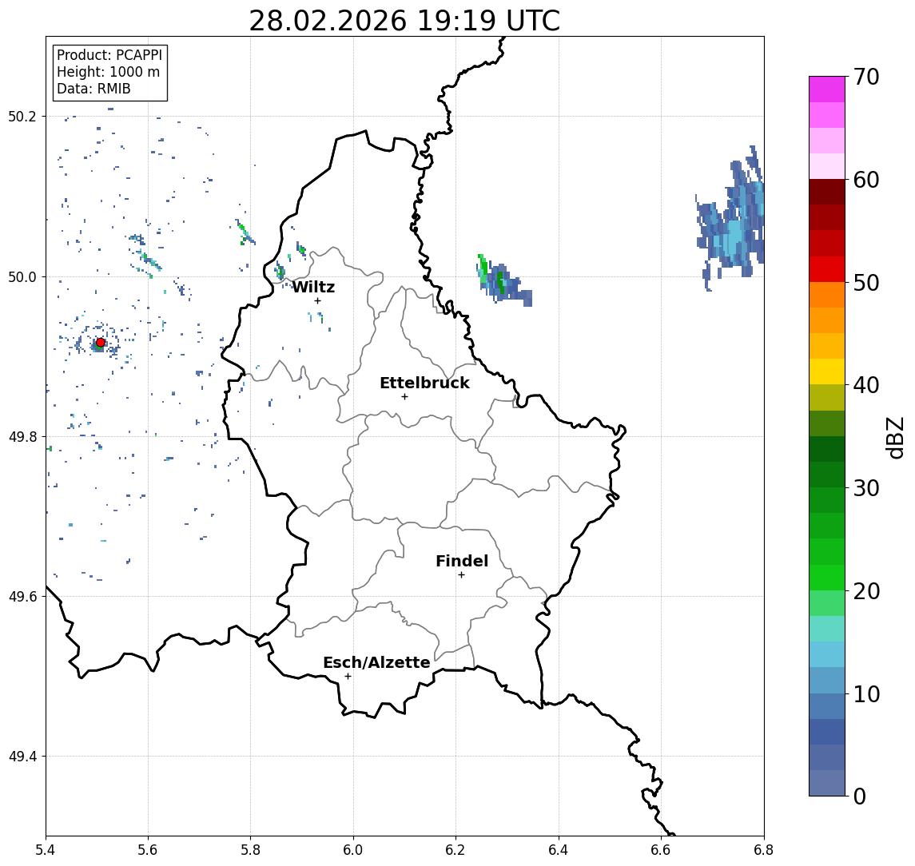Click the dark red 60 dBZ colorbar segment

pos(827,192)
